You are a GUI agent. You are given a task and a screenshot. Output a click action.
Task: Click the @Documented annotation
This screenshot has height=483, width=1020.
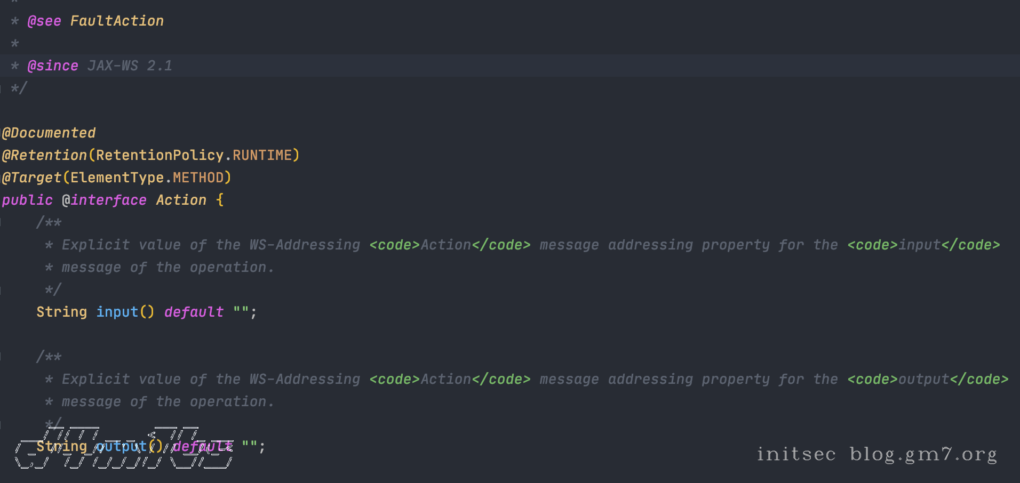pyautogui.click(x=49, y=133)
